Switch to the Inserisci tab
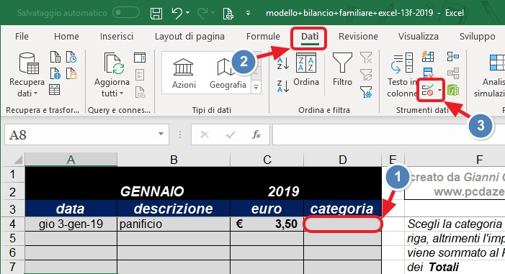Screen dimensions: 505x274 pos(117,37)
